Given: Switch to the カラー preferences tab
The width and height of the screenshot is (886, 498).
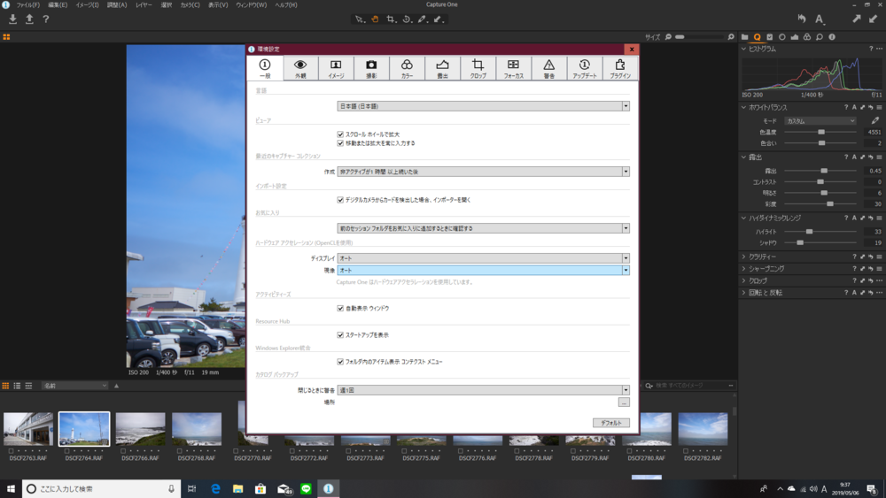Looking at the screenshot, I should point(407,68).
